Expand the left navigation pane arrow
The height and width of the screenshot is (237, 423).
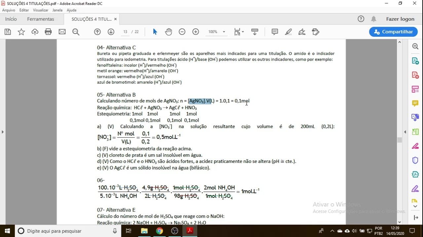click(3, 132)
